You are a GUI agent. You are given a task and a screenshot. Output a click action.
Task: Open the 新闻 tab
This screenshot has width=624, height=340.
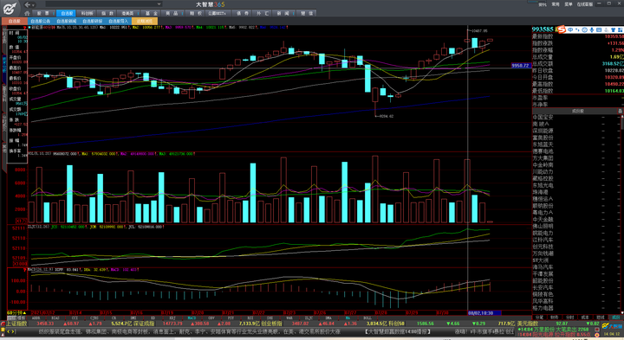point(283,13)
